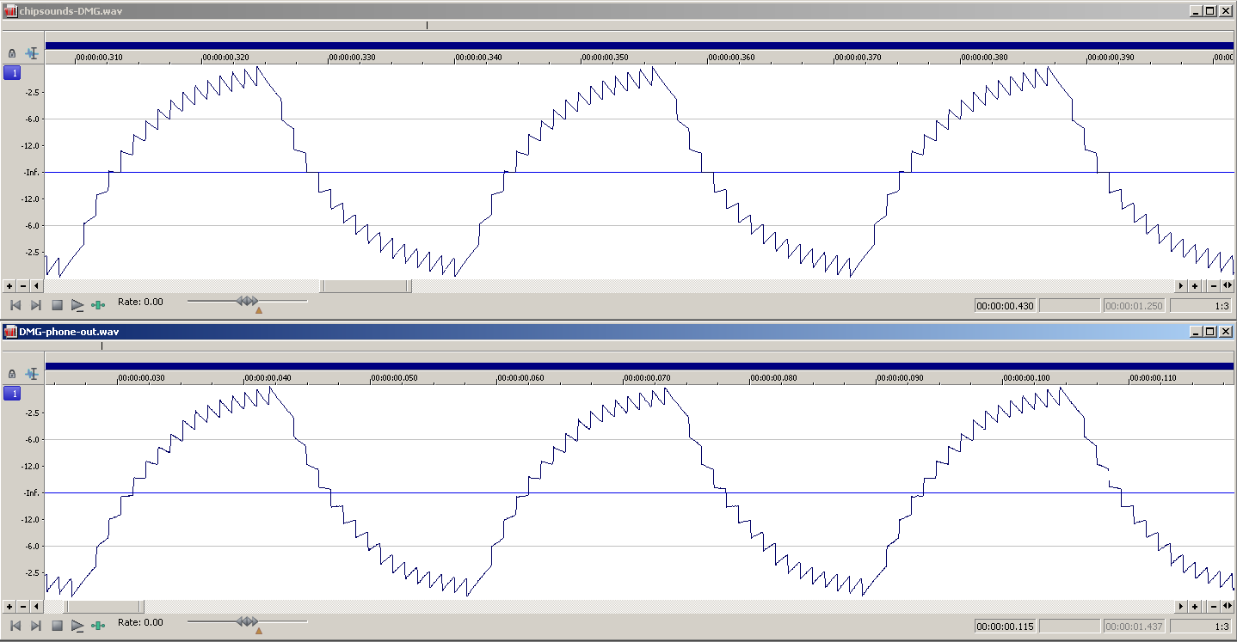Stop playback in DMG-phone-out.wav window

tap(57, 626)
